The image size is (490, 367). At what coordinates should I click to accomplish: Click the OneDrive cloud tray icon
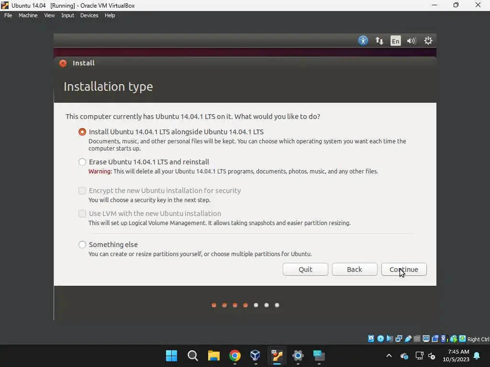404,356
